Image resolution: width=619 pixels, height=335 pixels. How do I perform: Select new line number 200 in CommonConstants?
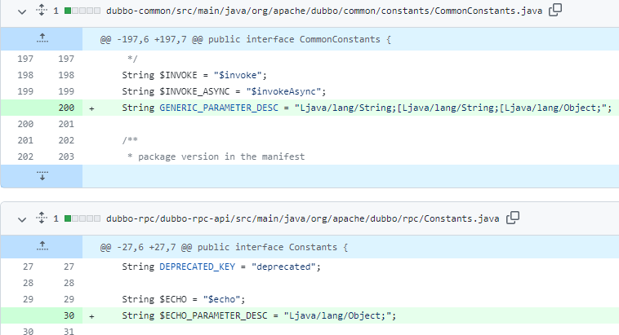pos(66,108)
